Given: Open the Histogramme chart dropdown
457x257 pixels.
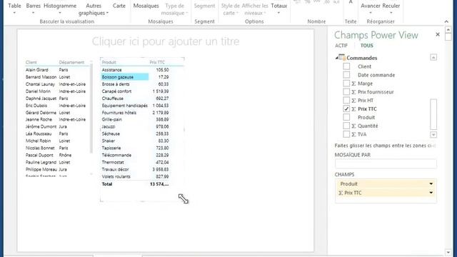Looking at the screenshot, I should coord(60,9).
